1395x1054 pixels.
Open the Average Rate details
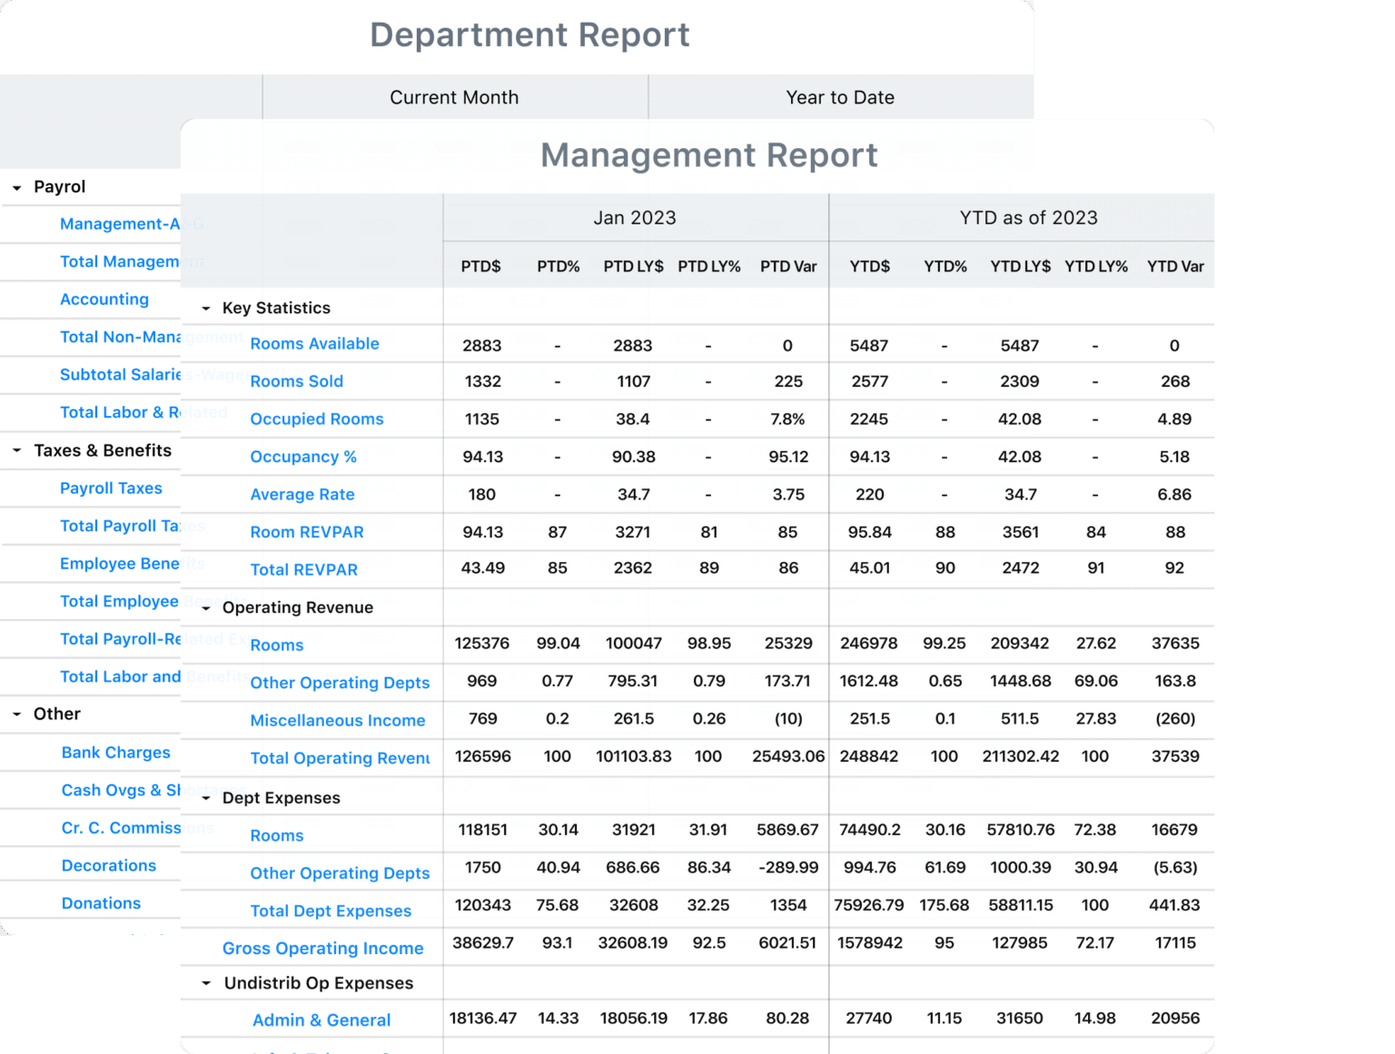302,494
